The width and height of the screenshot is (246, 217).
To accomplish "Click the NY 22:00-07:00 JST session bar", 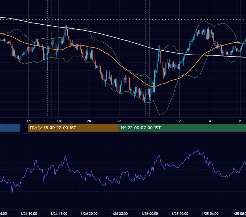I will point(182,128).
